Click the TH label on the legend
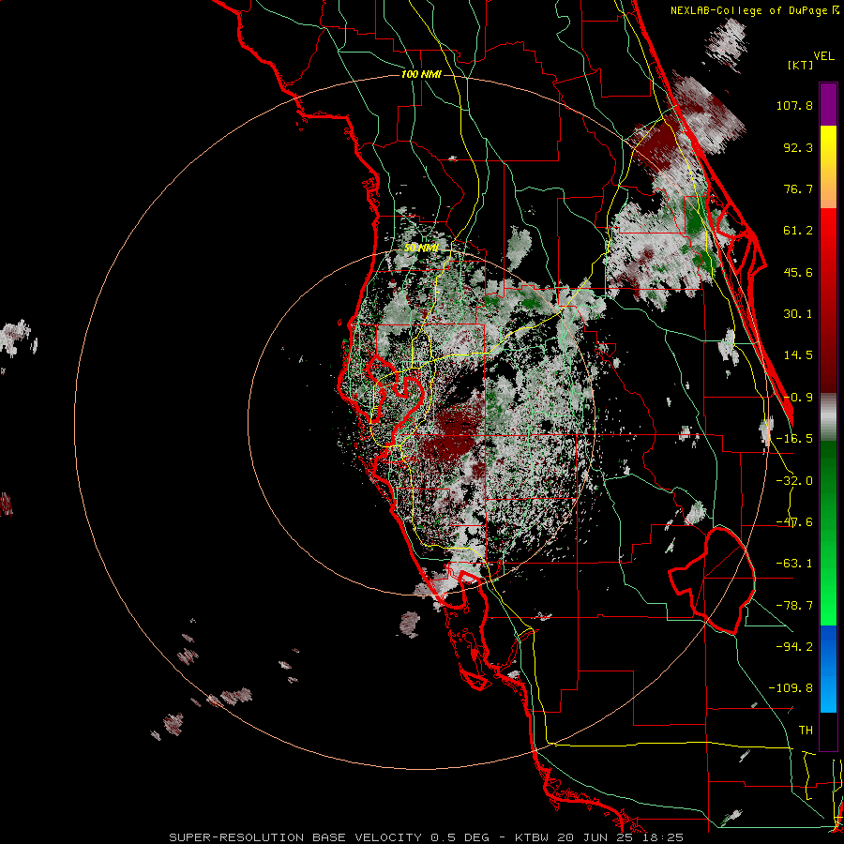 806,730
